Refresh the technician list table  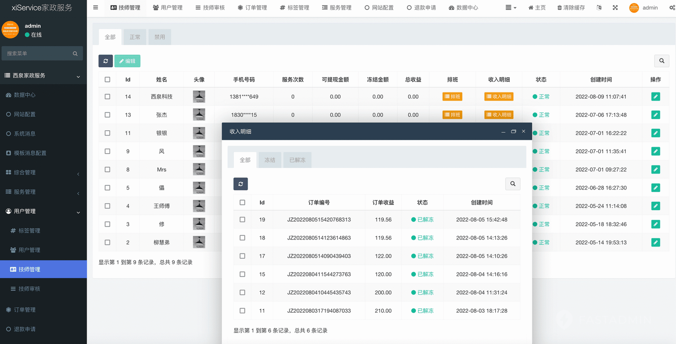click(x=105, y=61)
